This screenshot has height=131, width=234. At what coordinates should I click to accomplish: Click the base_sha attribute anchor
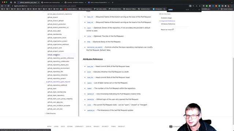pyautogui.click(x=90, y=67)
